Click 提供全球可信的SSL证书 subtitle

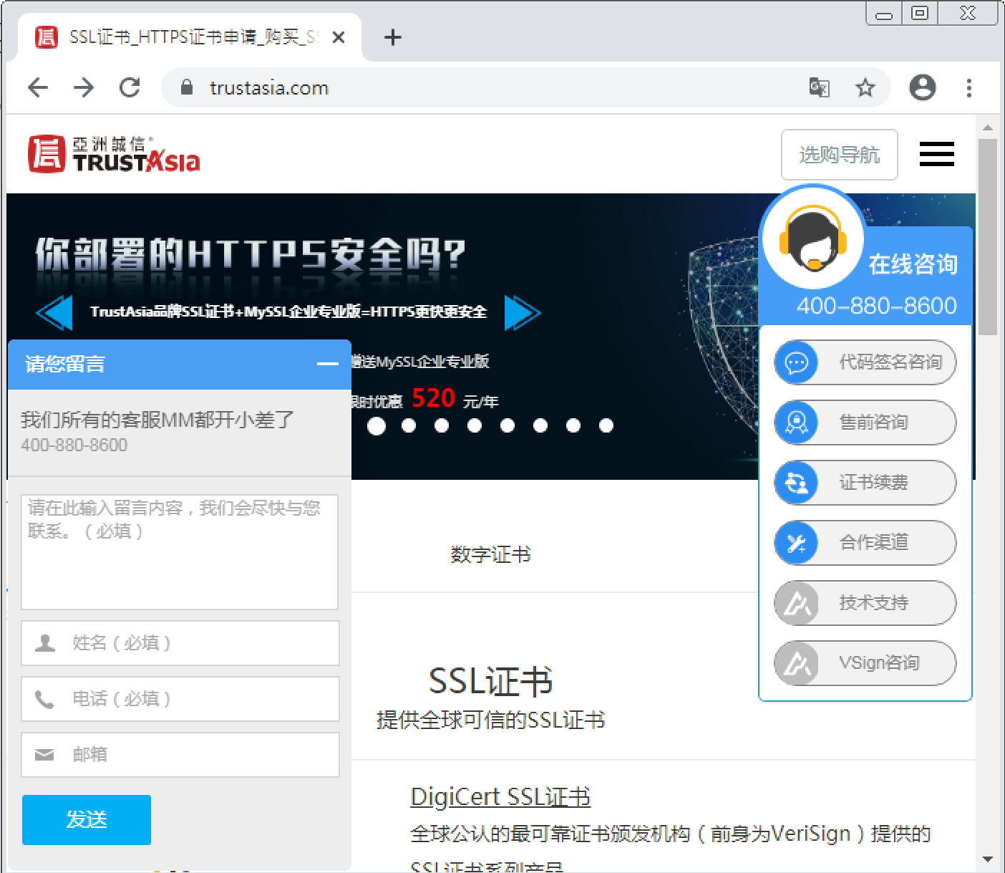[490, 720]
